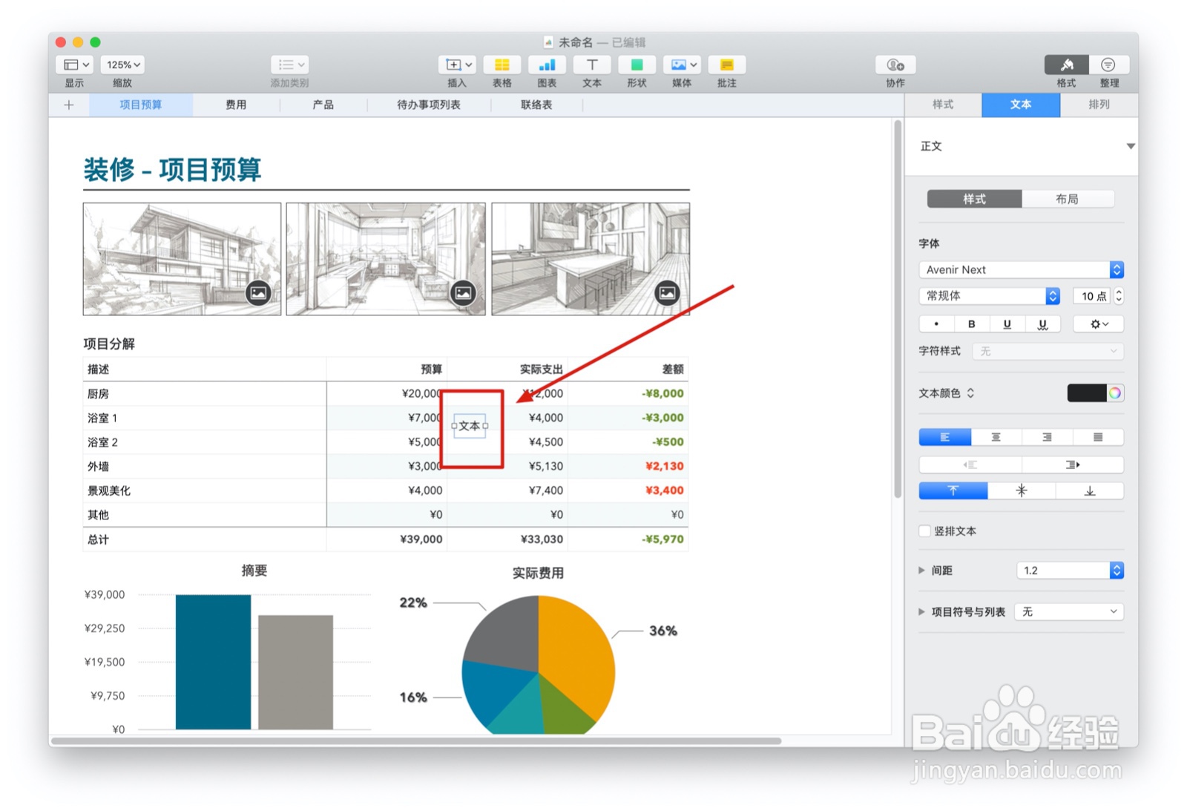Enable underline formatting with the U button

1007,324
